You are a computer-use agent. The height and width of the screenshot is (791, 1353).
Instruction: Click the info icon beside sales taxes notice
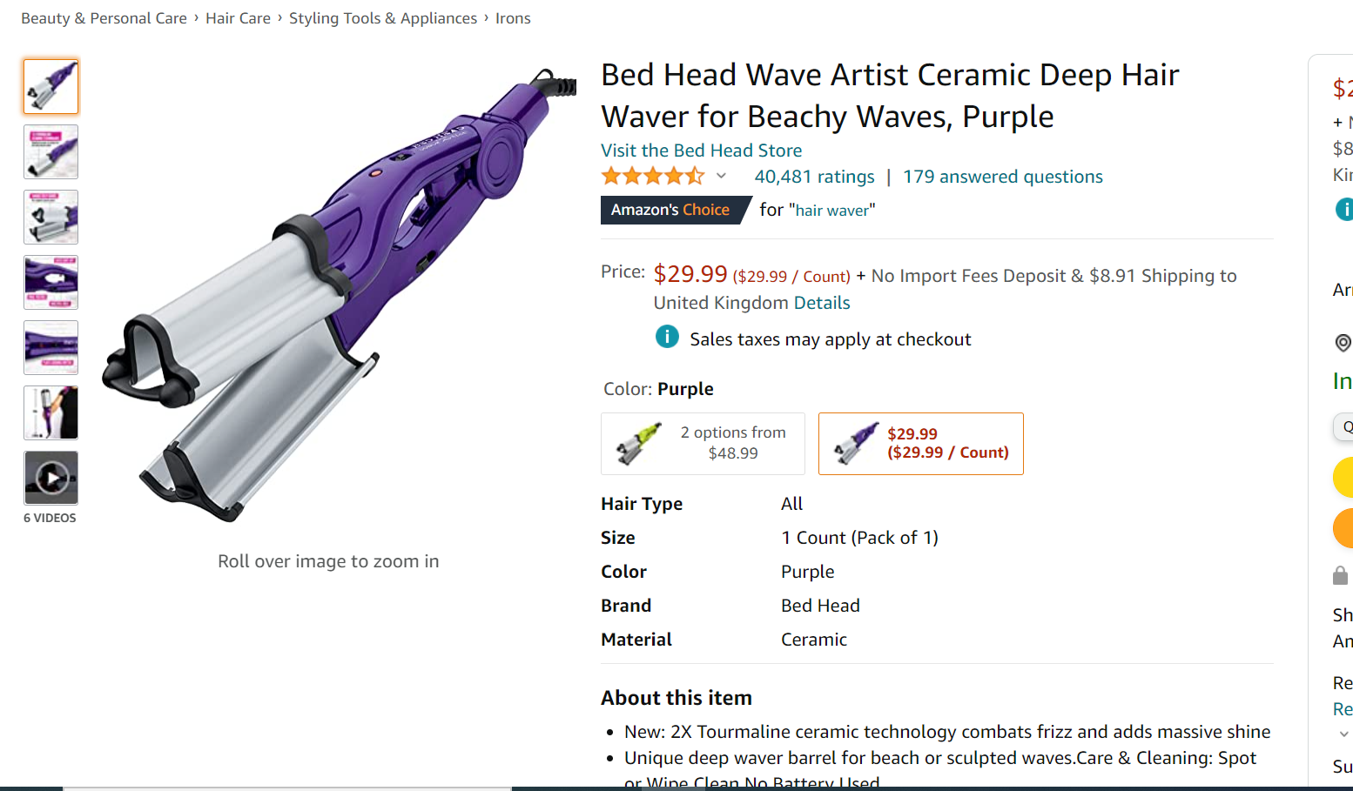pyautogui.click(x=667, y=337)
